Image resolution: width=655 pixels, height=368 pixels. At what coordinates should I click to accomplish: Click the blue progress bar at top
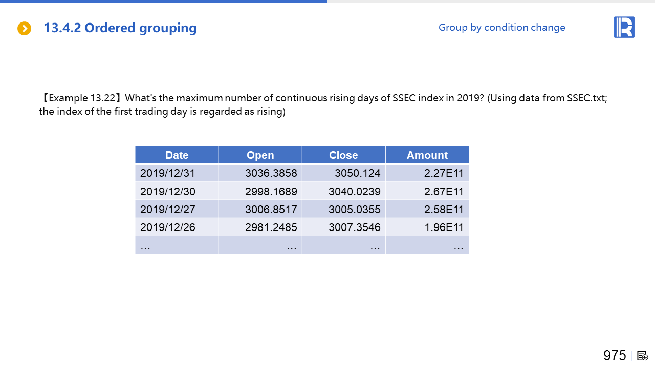pyautogui.click(x=164, y=2)
